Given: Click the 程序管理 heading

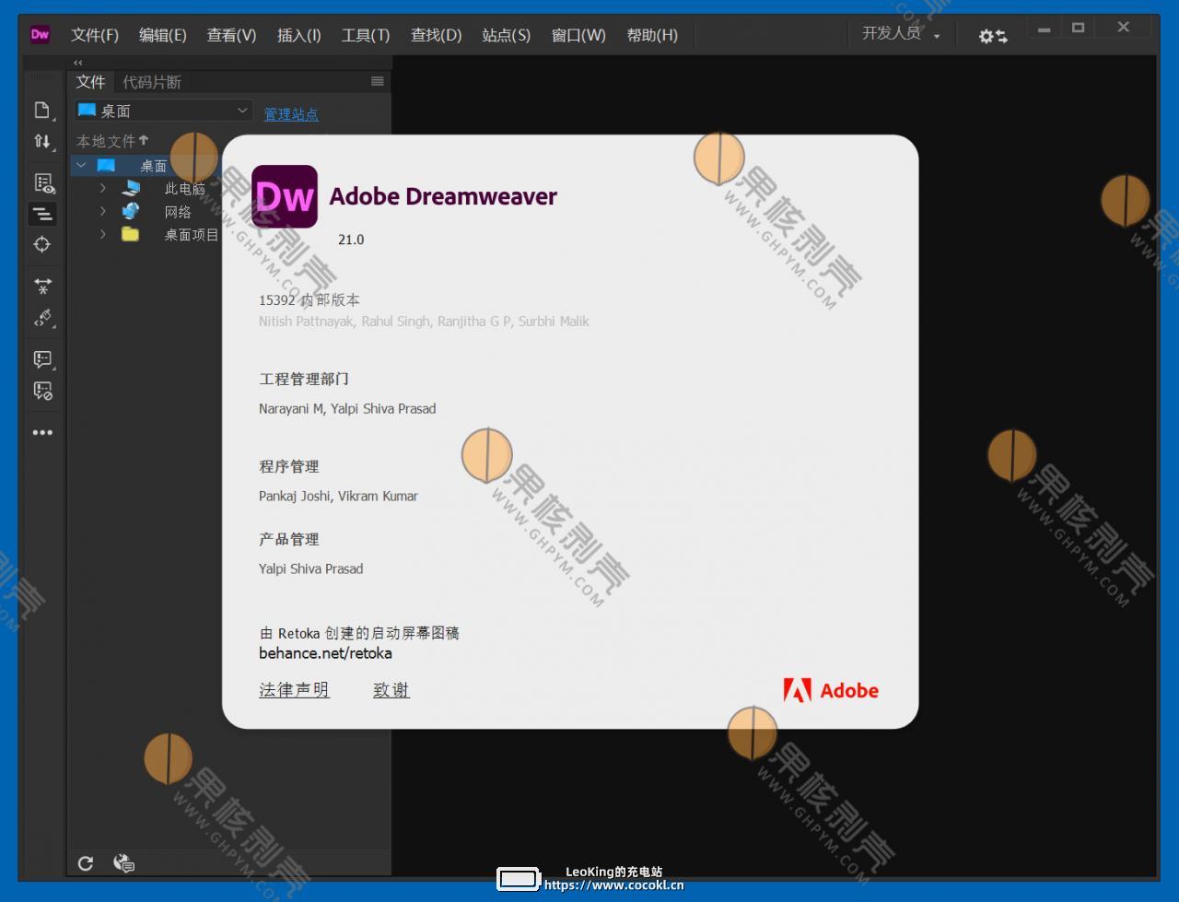Looking at the screenshot, I should click(289, 466).
